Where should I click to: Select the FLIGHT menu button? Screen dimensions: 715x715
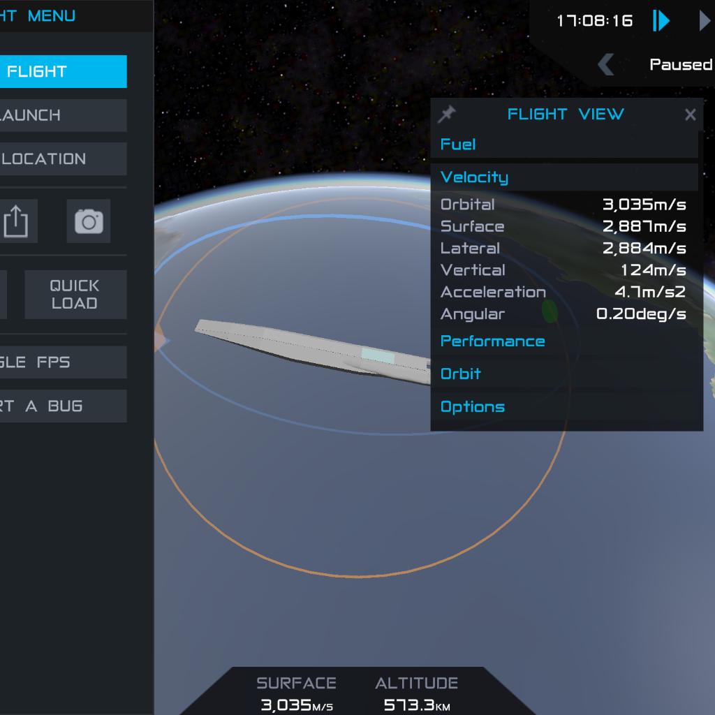point(64,72)
